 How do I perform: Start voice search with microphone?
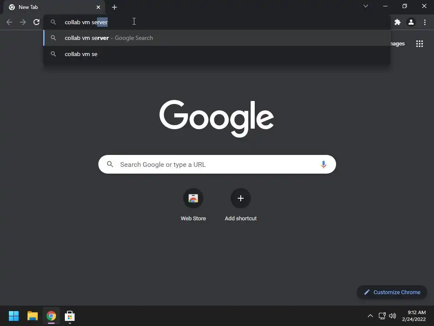coord(323,164)
